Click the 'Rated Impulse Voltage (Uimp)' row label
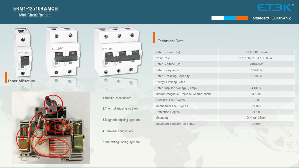Image resolution: width=299 pixels, height=168 pixels. [x=176, y=88]
